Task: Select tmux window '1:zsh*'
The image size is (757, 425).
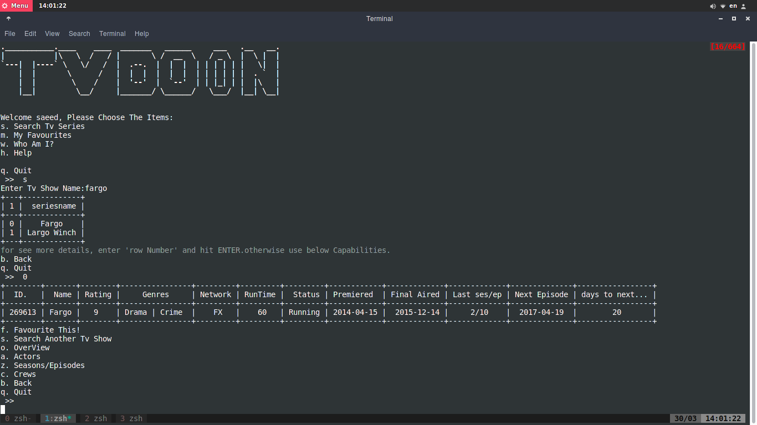Action: (x=58, y=419)
